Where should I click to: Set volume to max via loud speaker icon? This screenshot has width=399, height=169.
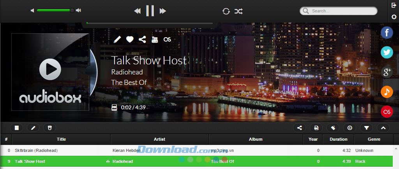[78, 10]
